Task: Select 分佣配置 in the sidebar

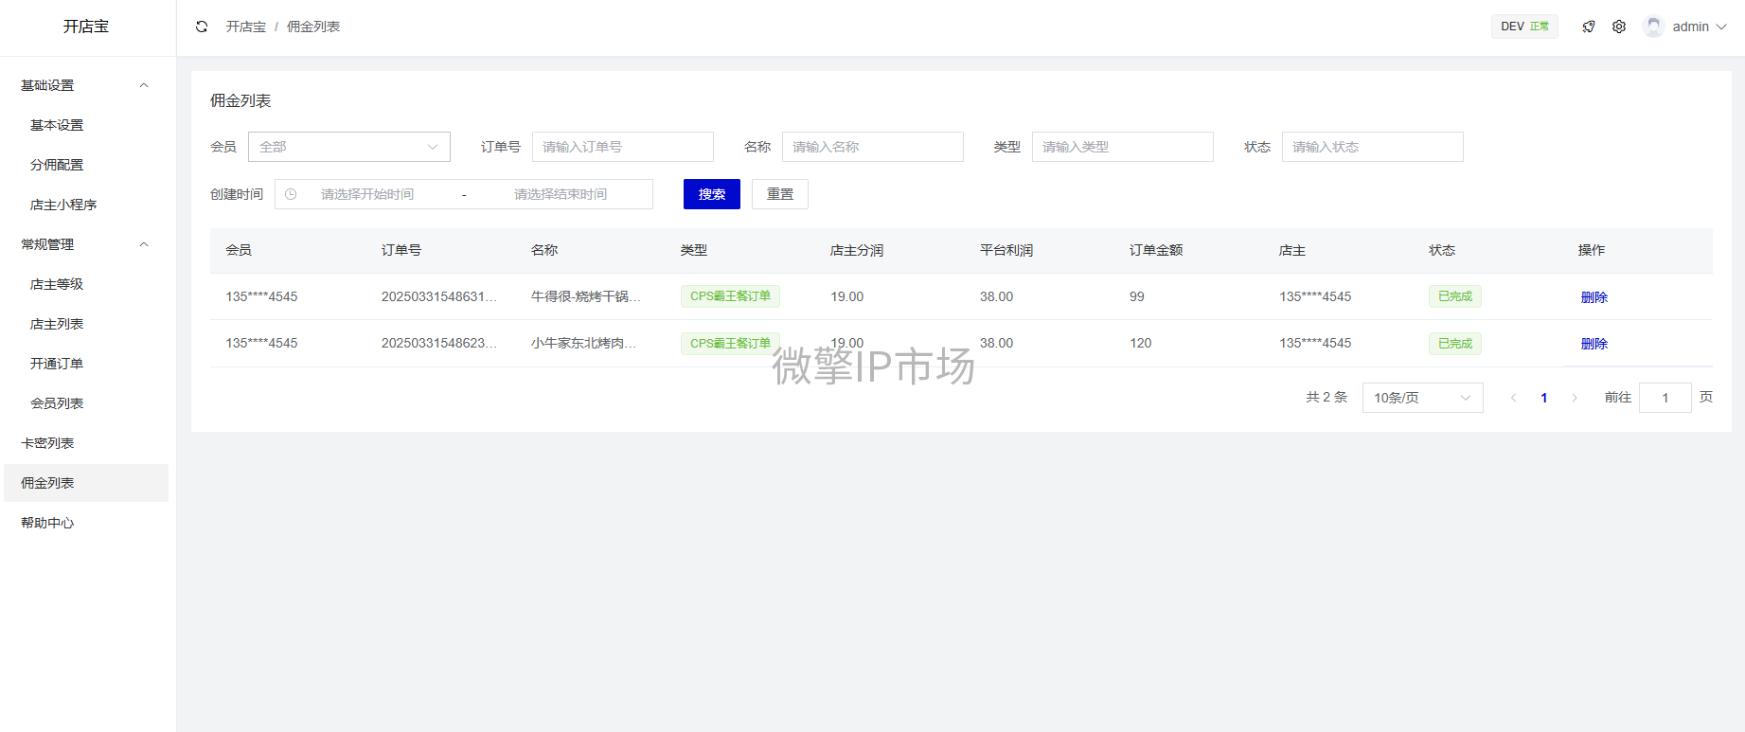Action: pos(57,165)
